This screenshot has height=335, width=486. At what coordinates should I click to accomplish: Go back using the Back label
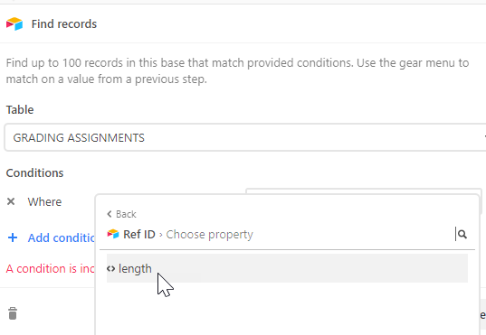pos(126,214)
